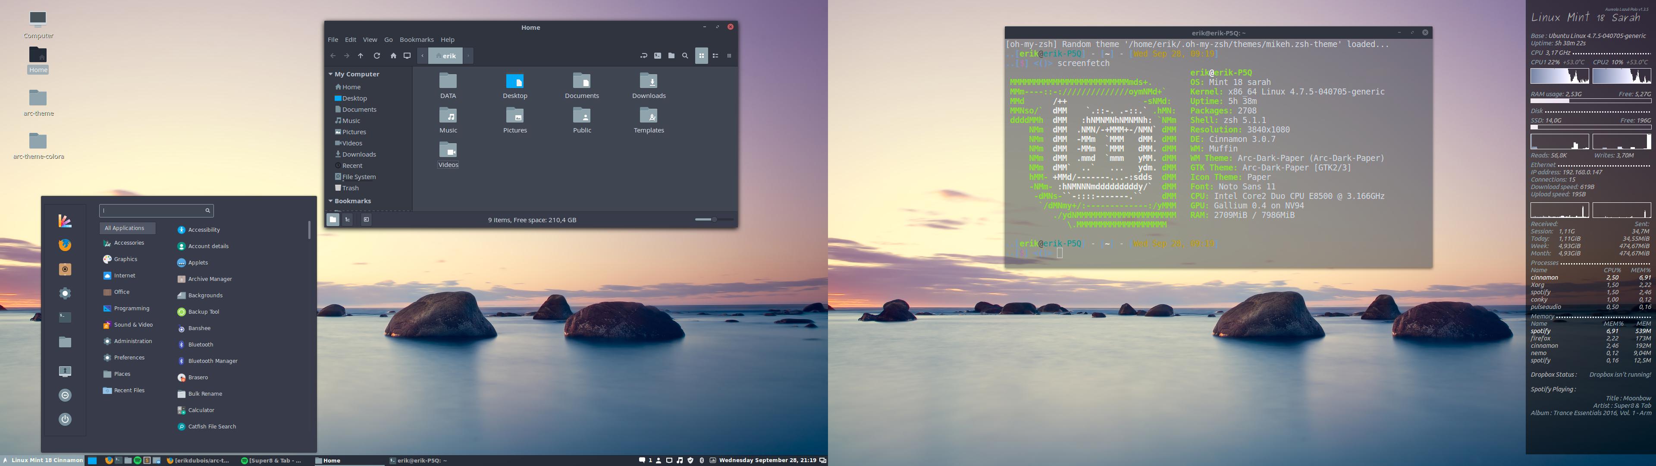Select the Graphics category in menu
The width and height of the screenshot is (1656, 466).
pos(125,259)
